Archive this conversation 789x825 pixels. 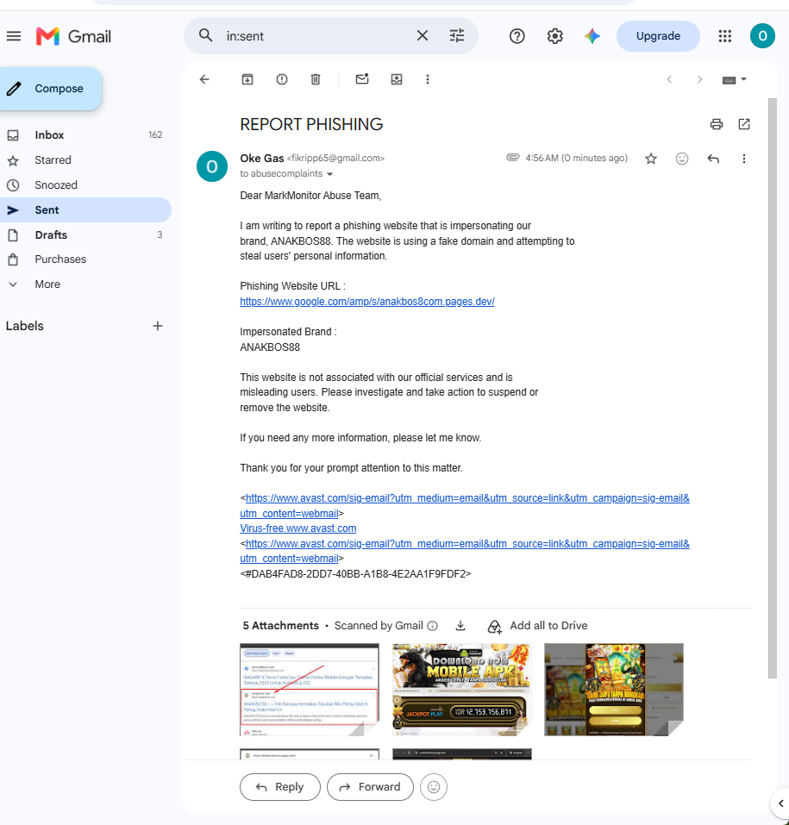[247, 79]
